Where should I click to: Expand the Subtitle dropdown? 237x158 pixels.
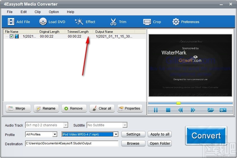(125, 125)
